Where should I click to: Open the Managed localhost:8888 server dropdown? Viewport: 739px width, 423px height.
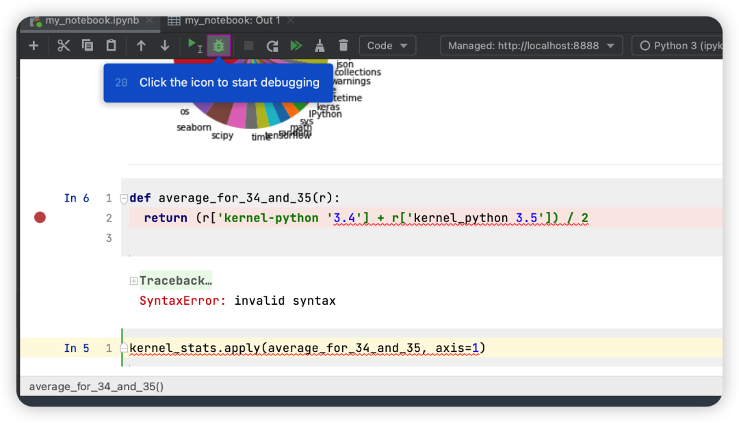[x=531, y=45]
